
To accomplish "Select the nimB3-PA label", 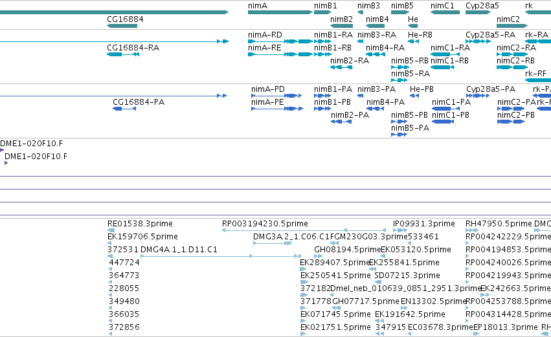I will coord(376,89).
